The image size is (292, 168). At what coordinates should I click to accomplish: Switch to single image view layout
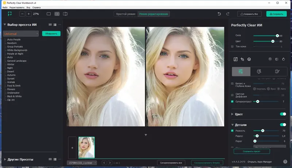49,14
